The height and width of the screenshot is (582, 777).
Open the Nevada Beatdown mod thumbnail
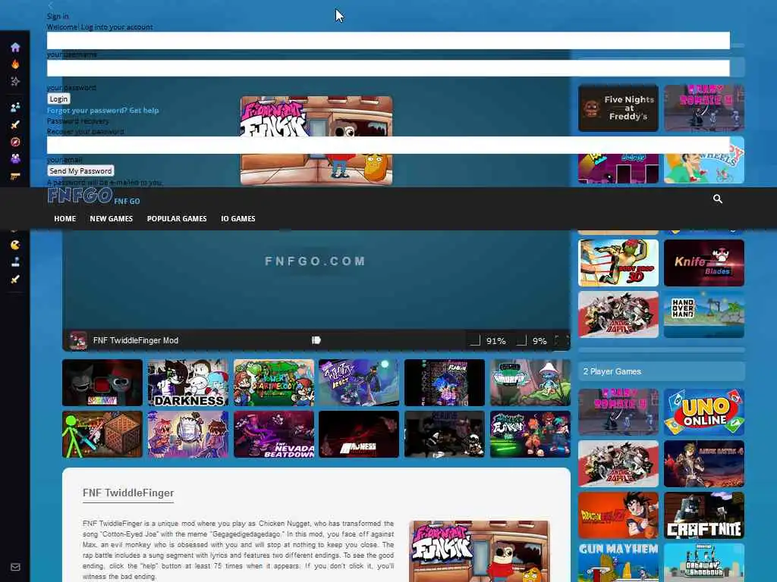click(273, 434)
